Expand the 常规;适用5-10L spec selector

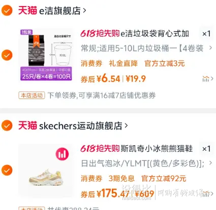coord(146,49)
